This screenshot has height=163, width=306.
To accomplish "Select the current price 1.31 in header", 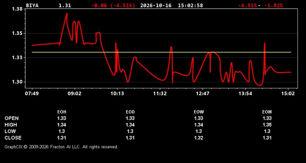I will [x=65, y=5].
